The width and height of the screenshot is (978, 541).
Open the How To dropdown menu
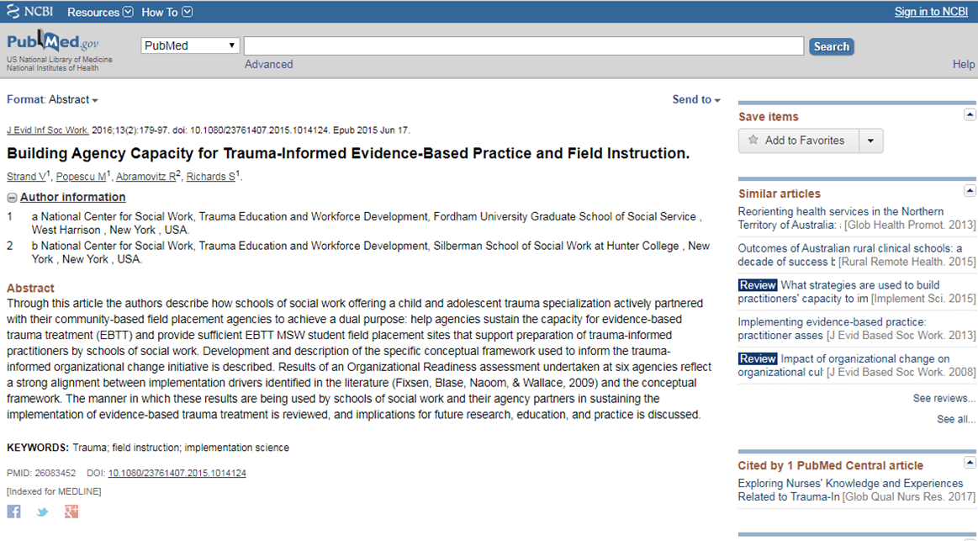(x=167, y=12)
